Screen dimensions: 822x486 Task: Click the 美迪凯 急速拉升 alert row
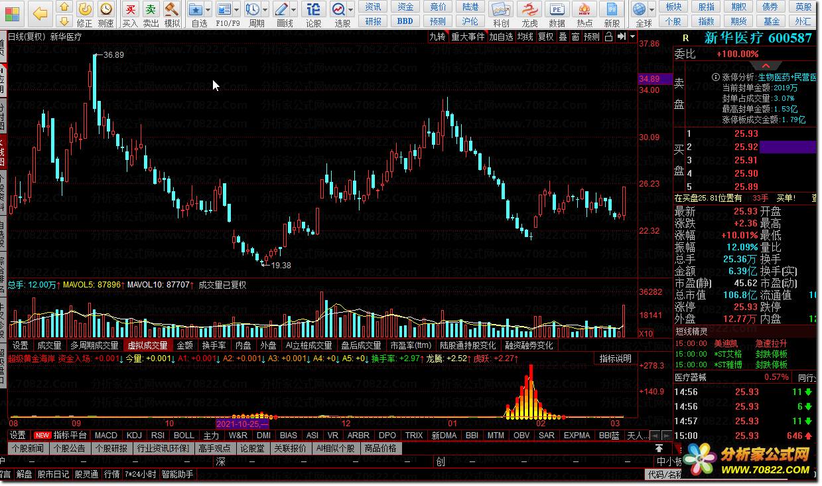tap(746, 344)
